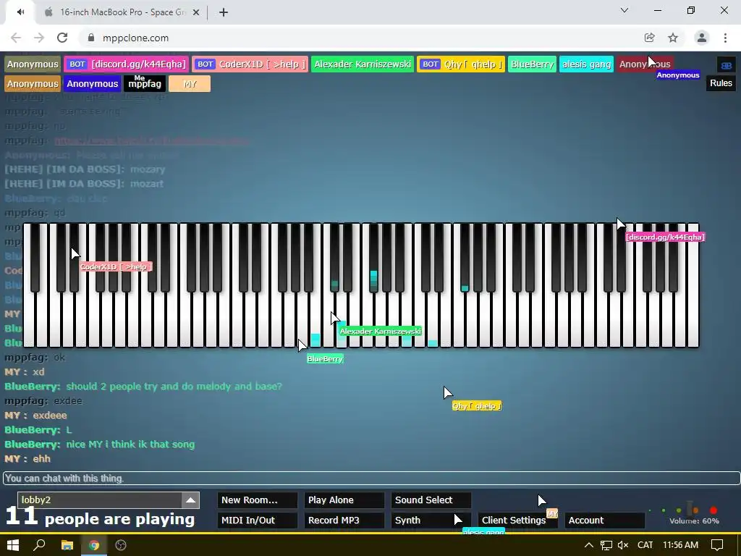Open Sound Select
This screenshot has height=556, width=741.
[431, 500]
